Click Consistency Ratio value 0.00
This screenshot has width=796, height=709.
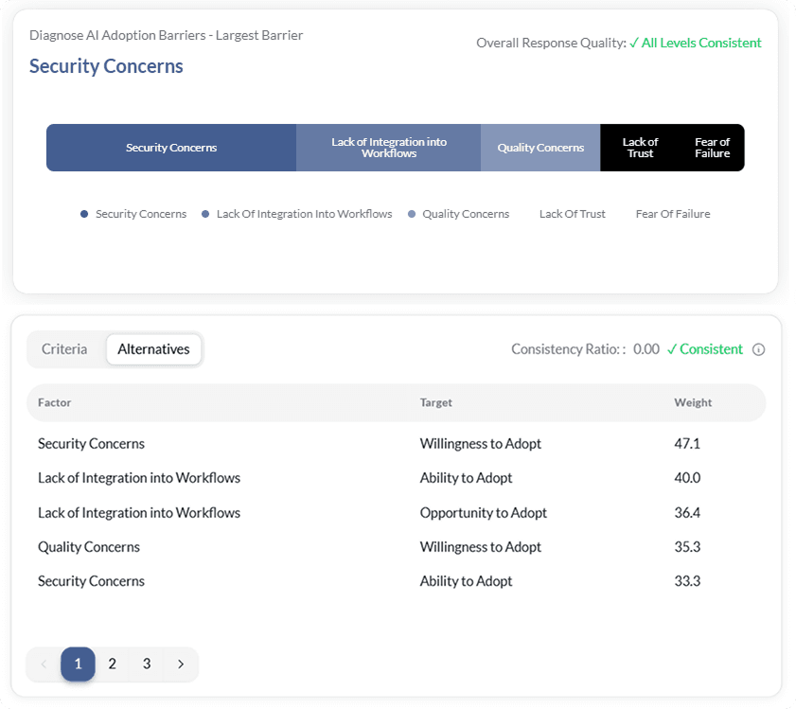tap(646, 349)
